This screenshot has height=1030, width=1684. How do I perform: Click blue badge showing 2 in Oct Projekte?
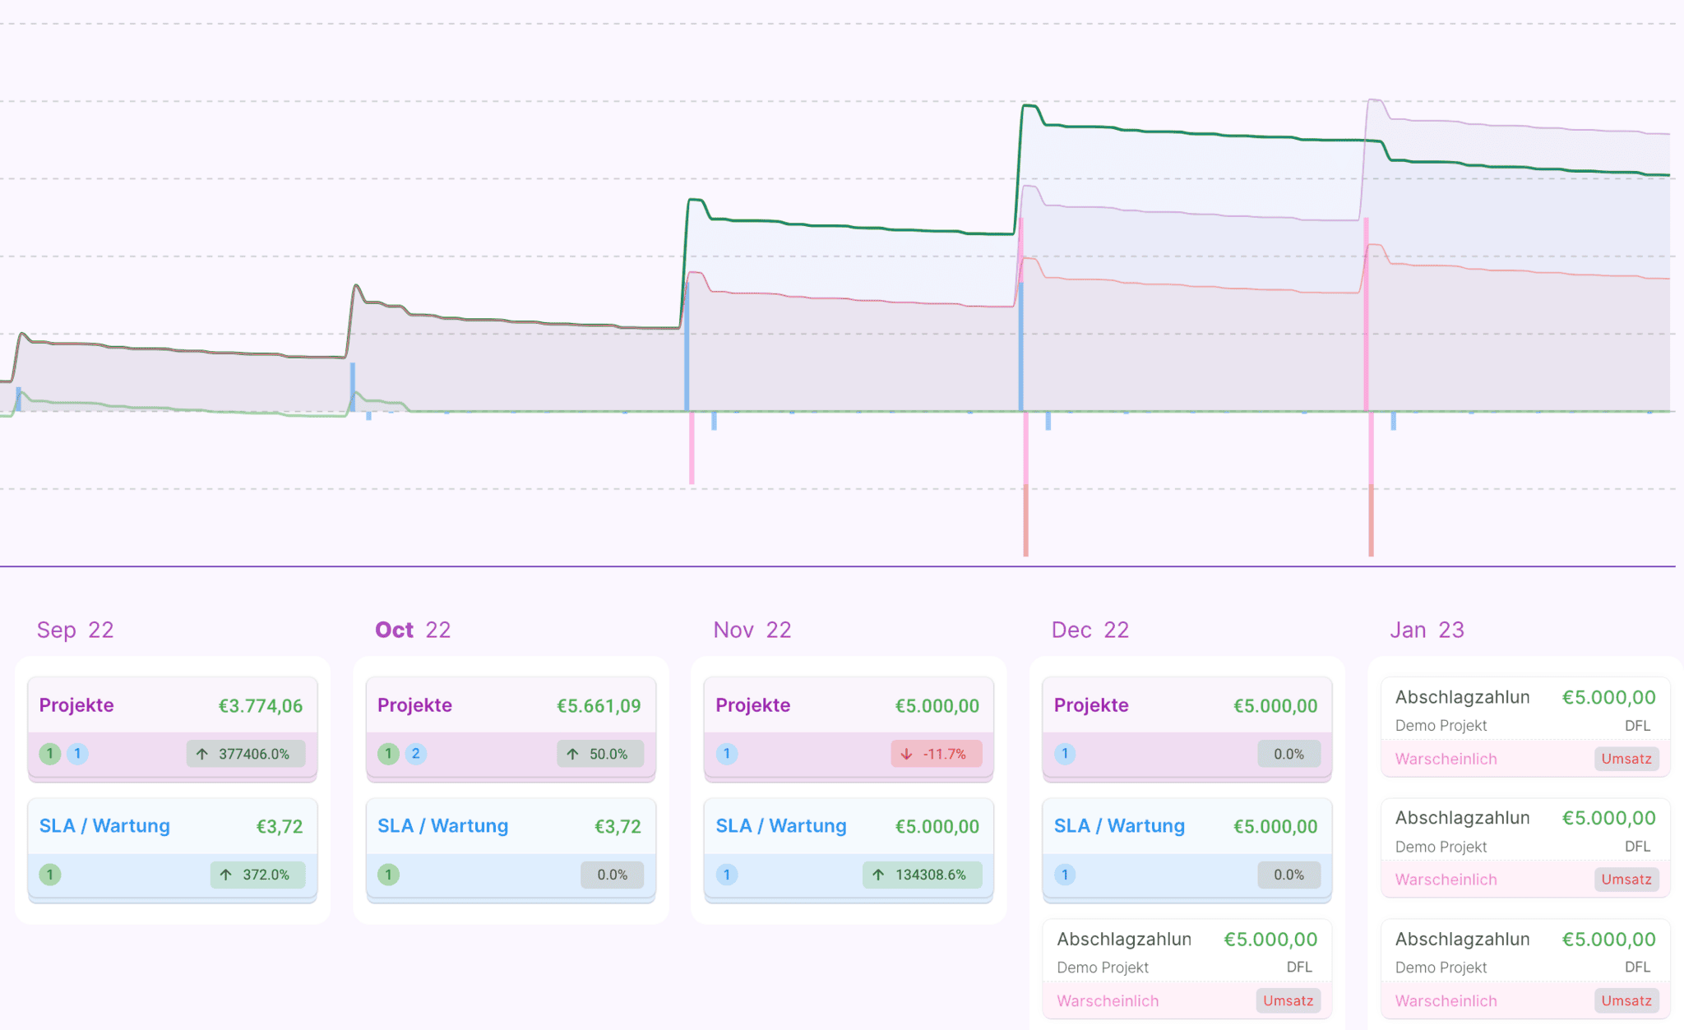pyautogui.click(x=416, y=754)
